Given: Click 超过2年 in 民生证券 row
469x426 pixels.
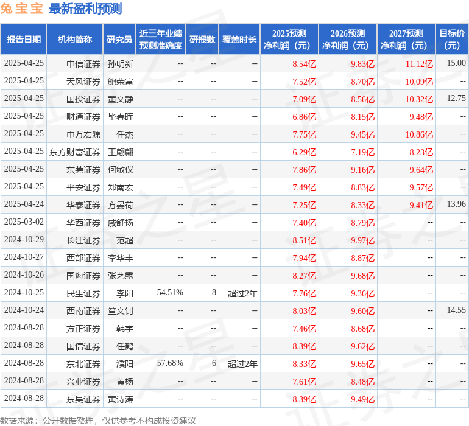Looking at the screenshot, I should 242,293.
